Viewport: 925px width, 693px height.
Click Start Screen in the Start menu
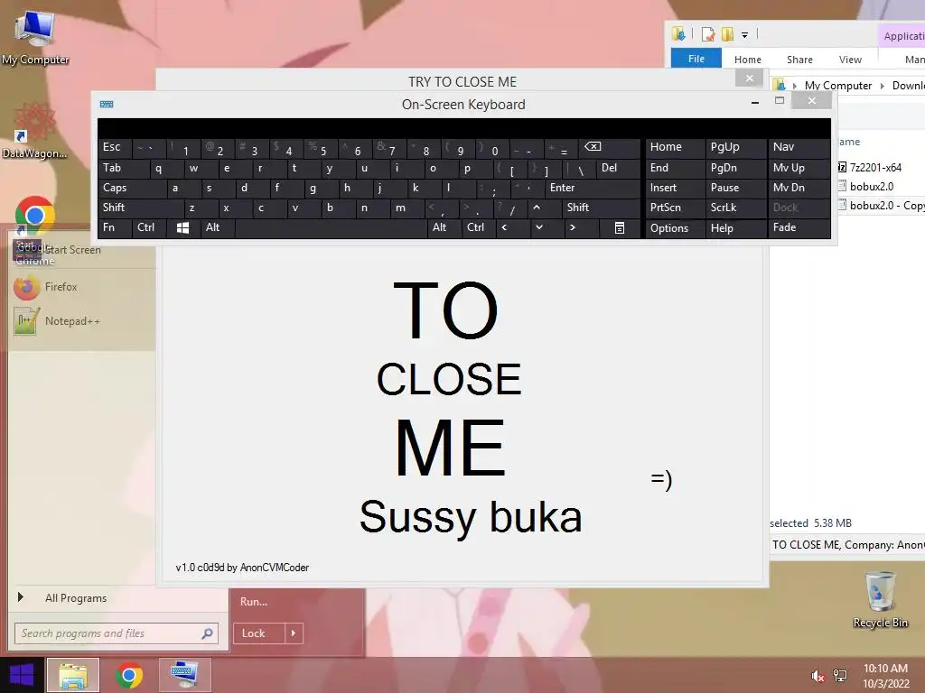point(73,250)
